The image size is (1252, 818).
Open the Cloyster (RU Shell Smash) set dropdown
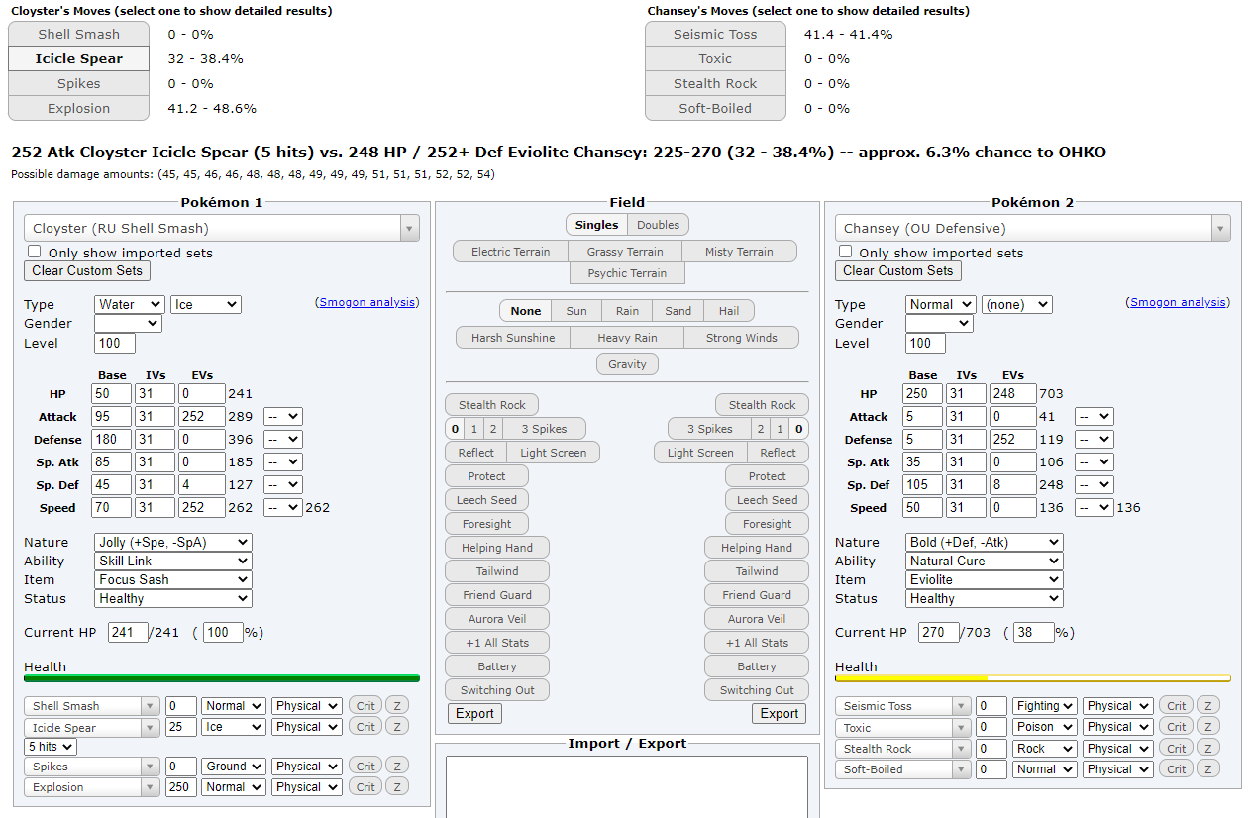[222, 228]
